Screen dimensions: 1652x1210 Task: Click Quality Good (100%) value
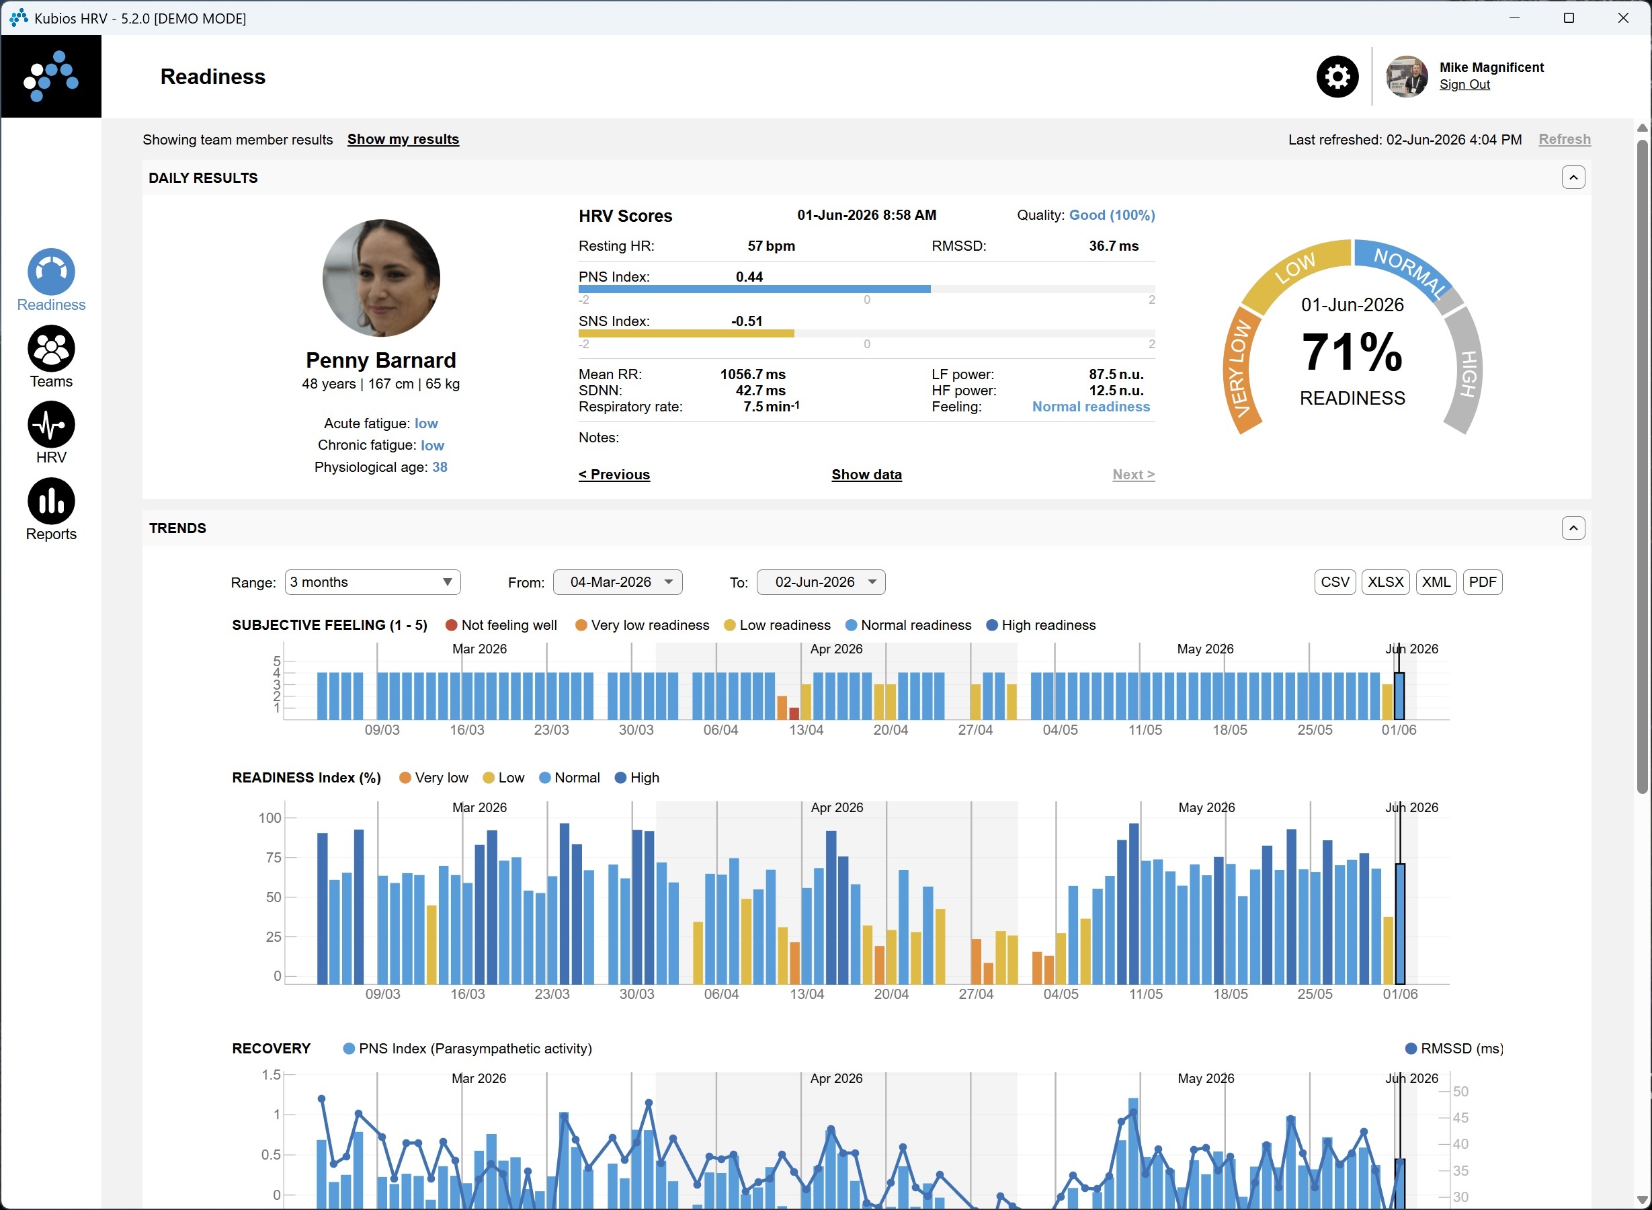[x=1112, y=215]
